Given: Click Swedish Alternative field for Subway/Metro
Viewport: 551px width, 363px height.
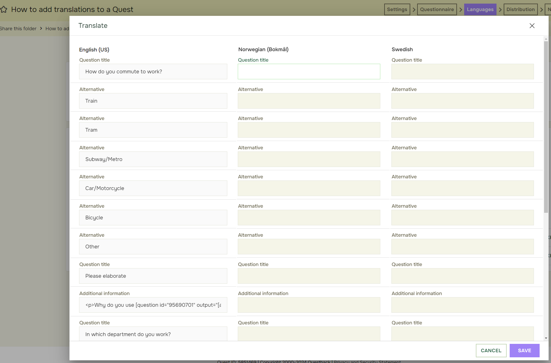Looking at the screenshot, I should point(462,159).
